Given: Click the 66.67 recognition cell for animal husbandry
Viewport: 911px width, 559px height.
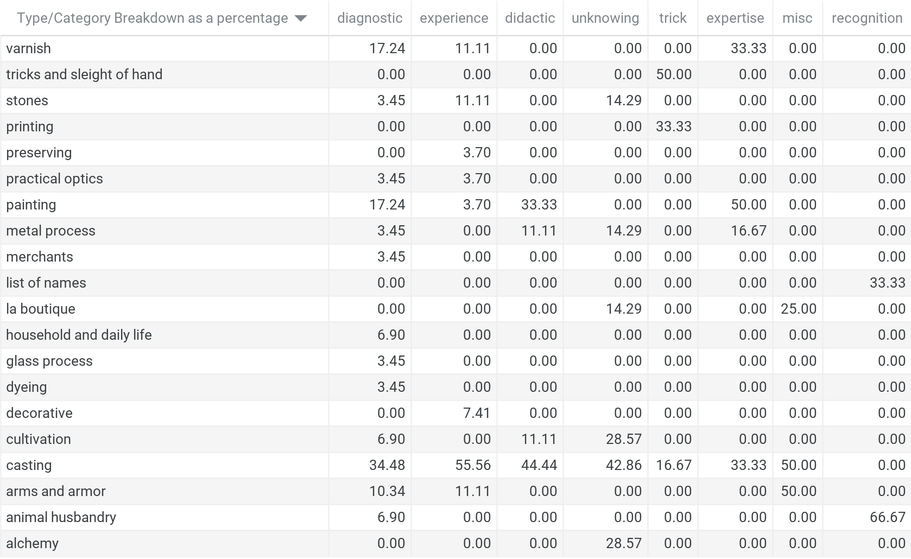Looking at the screenshot, I should pos(887,517).
